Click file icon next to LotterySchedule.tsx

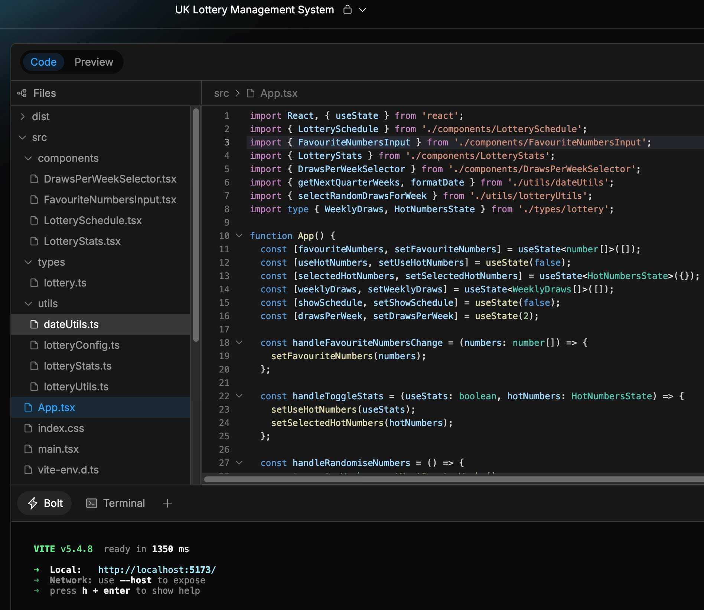click(34, 220)
